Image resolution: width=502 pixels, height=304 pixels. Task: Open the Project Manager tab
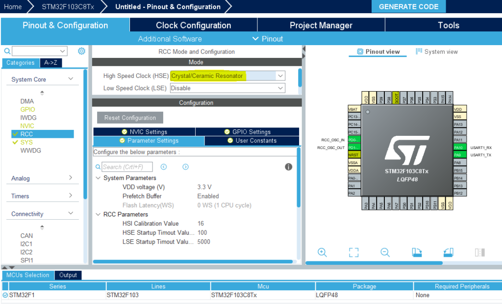321,25
